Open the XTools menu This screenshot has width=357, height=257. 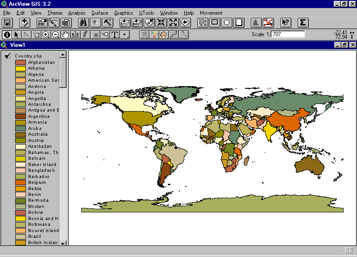point(146,13)
